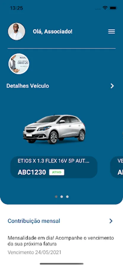Open the Contribuição mensal link
Screen dimensions: 123x267
(x=34, y=221)
